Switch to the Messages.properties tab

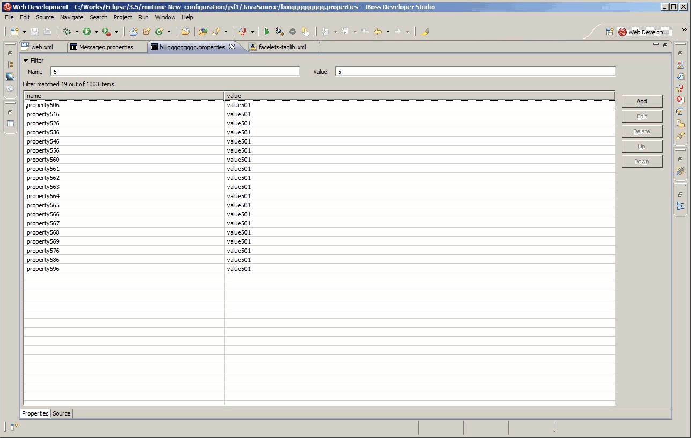[106, 47]
